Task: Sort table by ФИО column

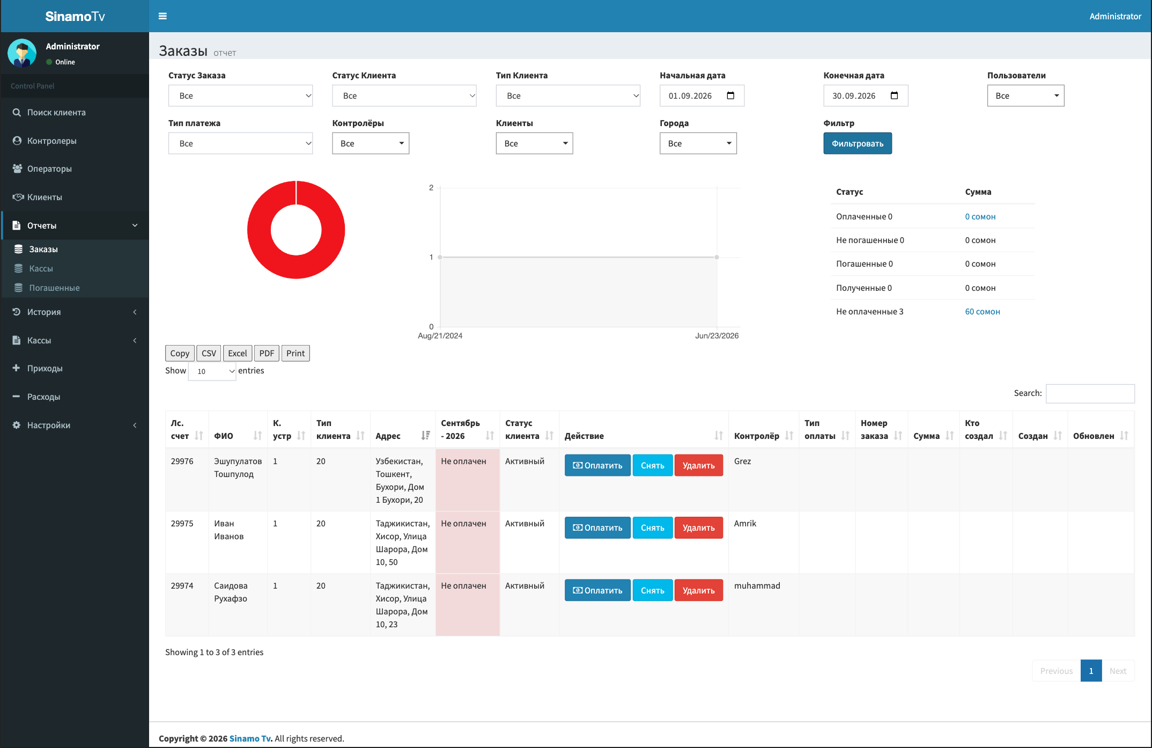Action: (x=238, y=430)
